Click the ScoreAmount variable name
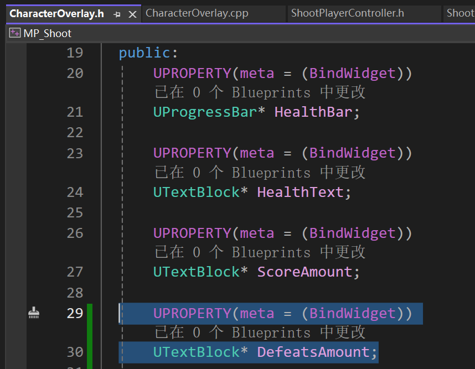This screenshot has width=475, height=369. point(304,272)
